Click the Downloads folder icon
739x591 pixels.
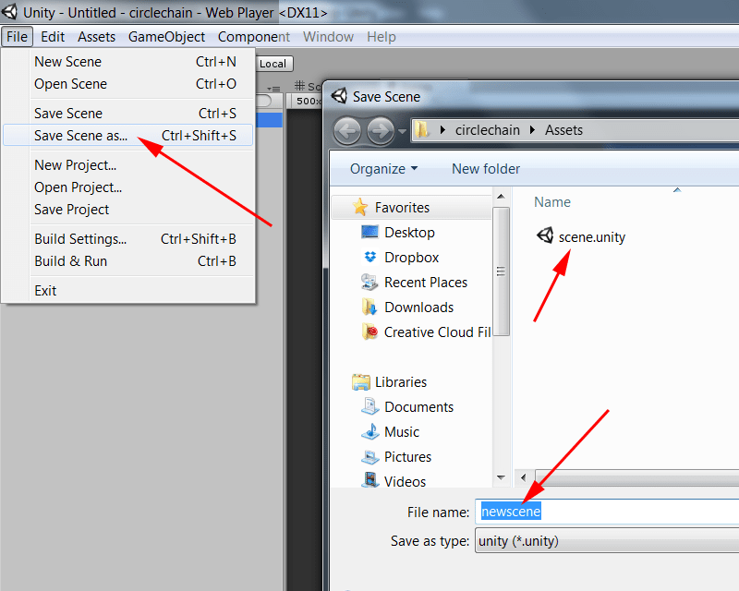pos(369,307)
